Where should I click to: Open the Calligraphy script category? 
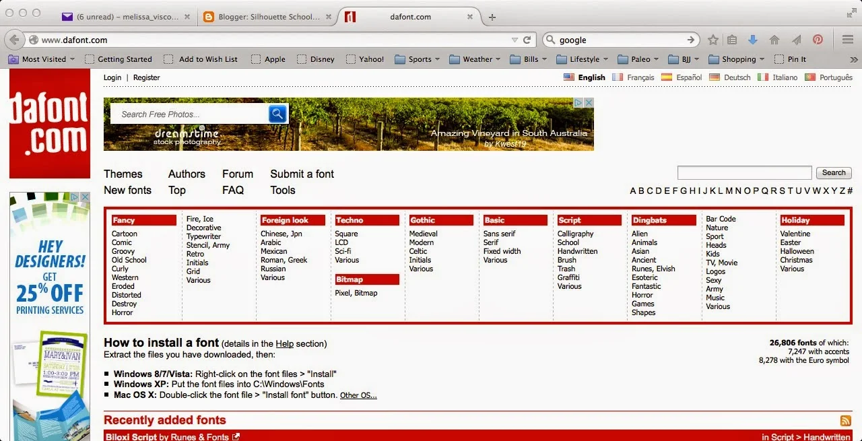tap(576, 234)
